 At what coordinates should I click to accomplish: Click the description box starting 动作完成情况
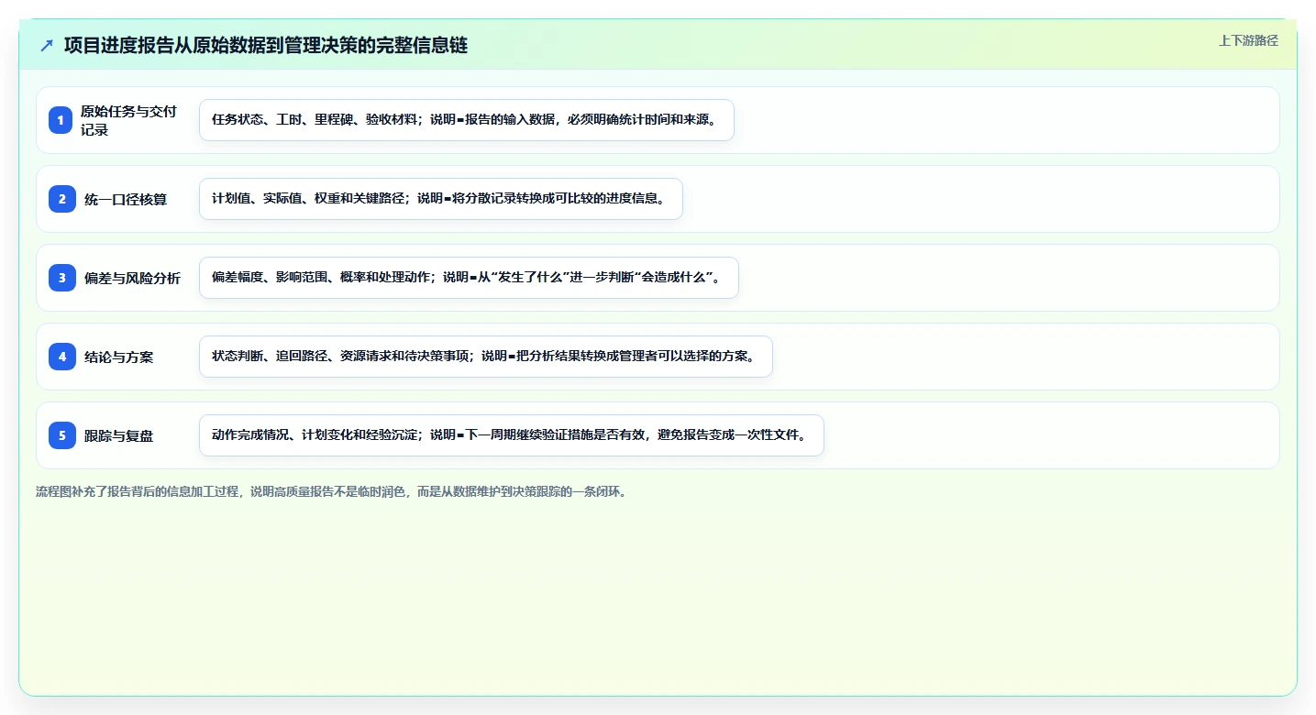512,435
